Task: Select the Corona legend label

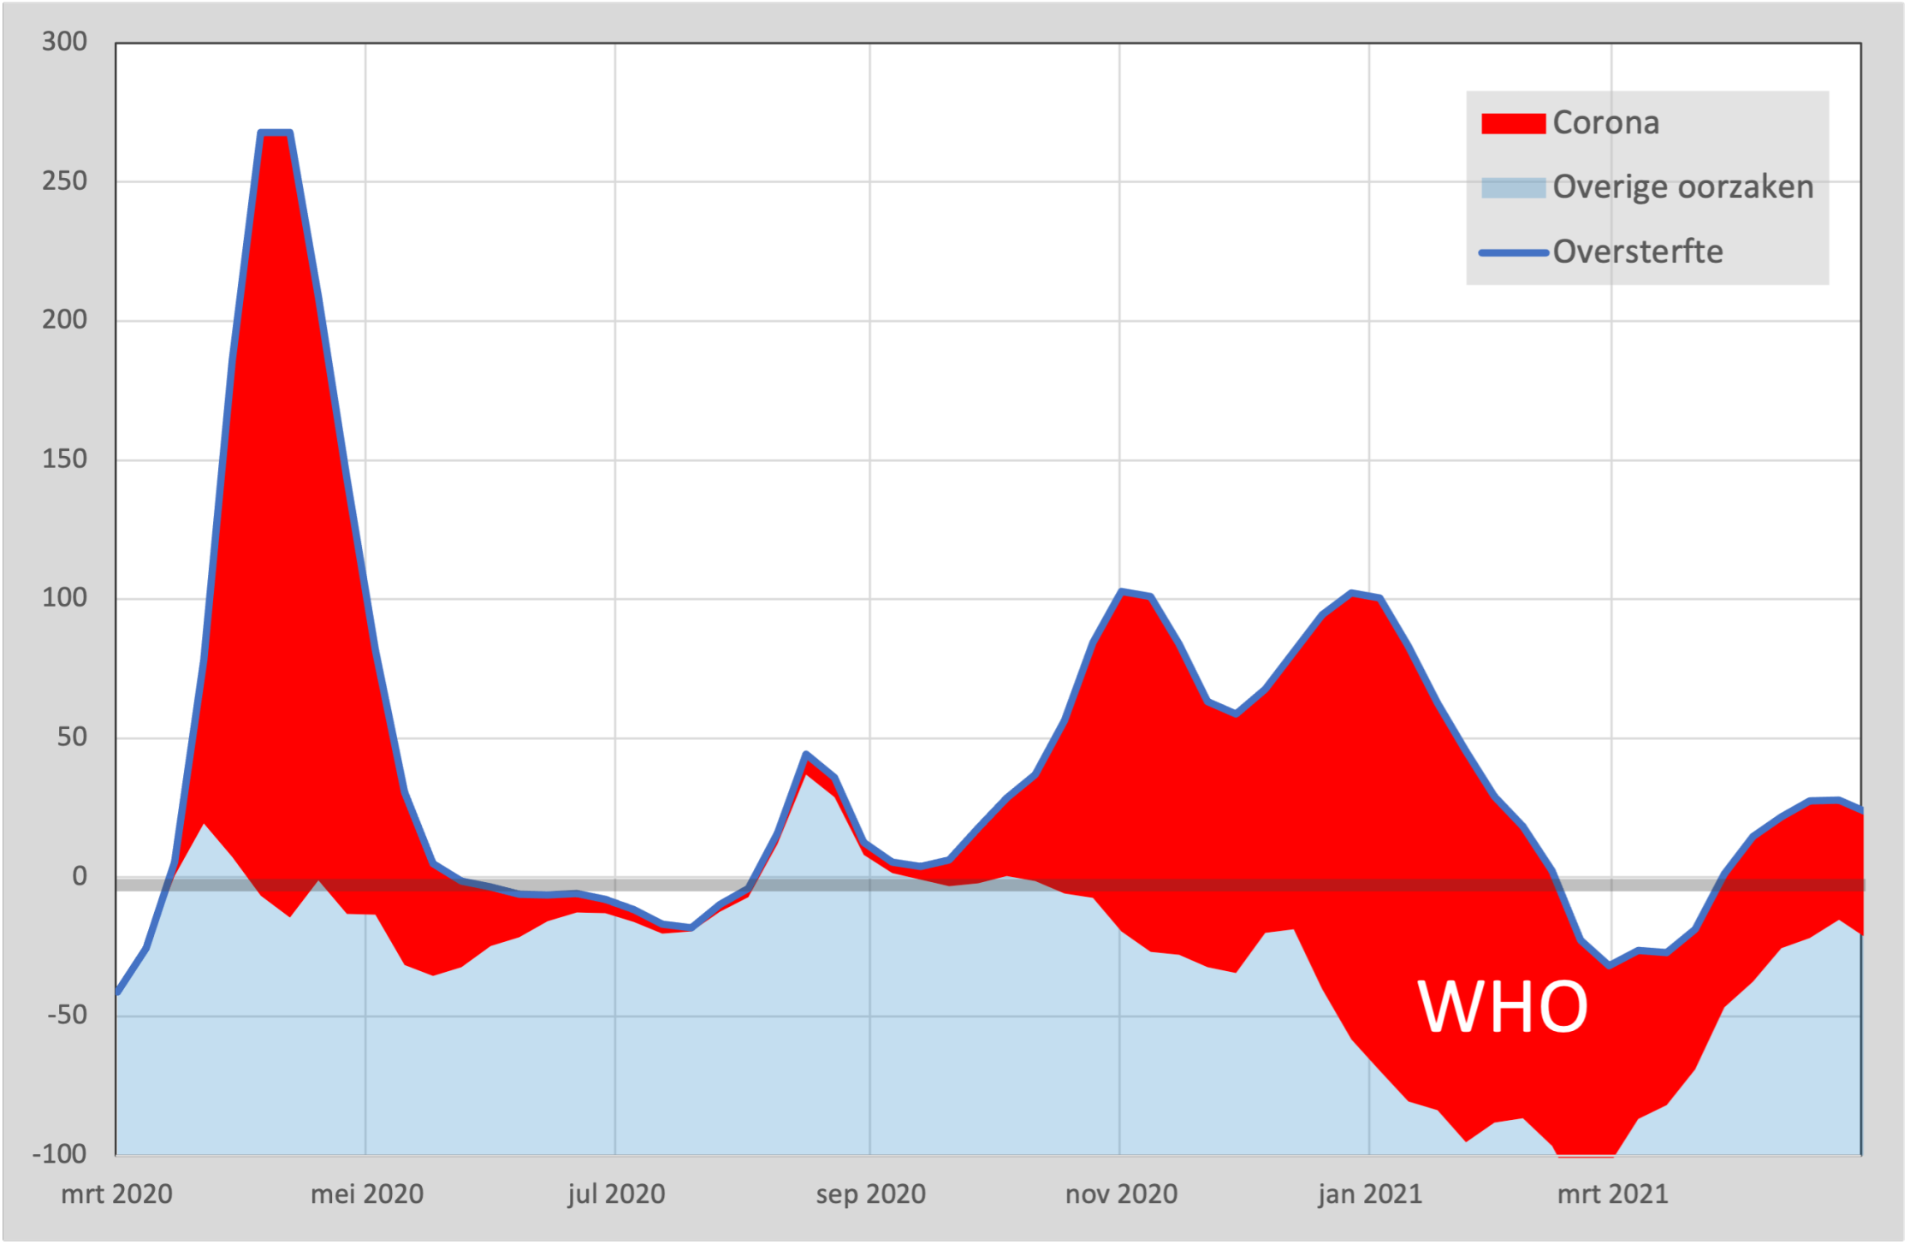Action: (x=1605, y=123)
